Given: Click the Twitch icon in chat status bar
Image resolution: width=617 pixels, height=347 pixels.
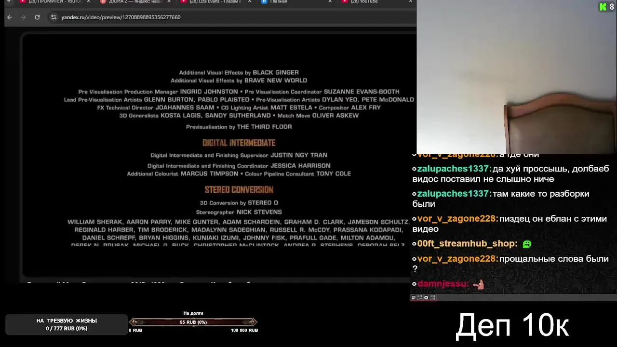Looking at the screenshot, I should (x=413, y=298).
